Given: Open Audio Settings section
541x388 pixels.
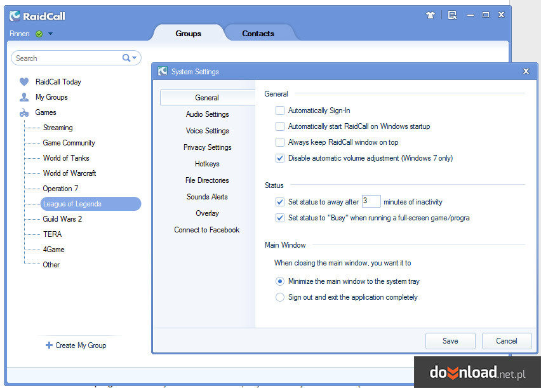Looking at the screenshot, I should pyautogui.click(x=208, y=114).
